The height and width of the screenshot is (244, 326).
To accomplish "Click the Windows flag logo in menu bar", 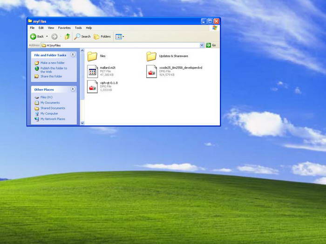I will pos(215,28).
